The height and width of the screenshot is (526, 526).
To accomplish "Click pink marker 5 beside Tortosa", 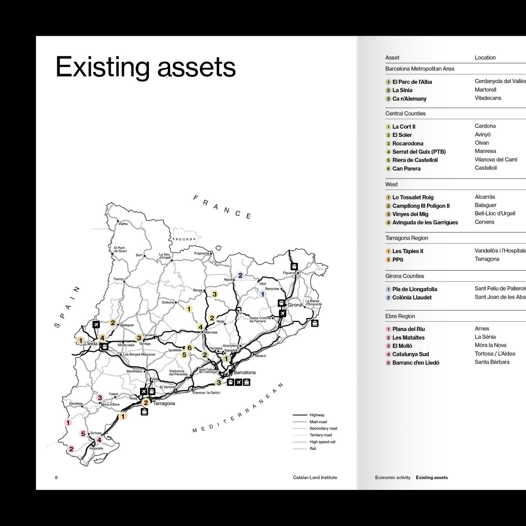I will click(83, 434).
